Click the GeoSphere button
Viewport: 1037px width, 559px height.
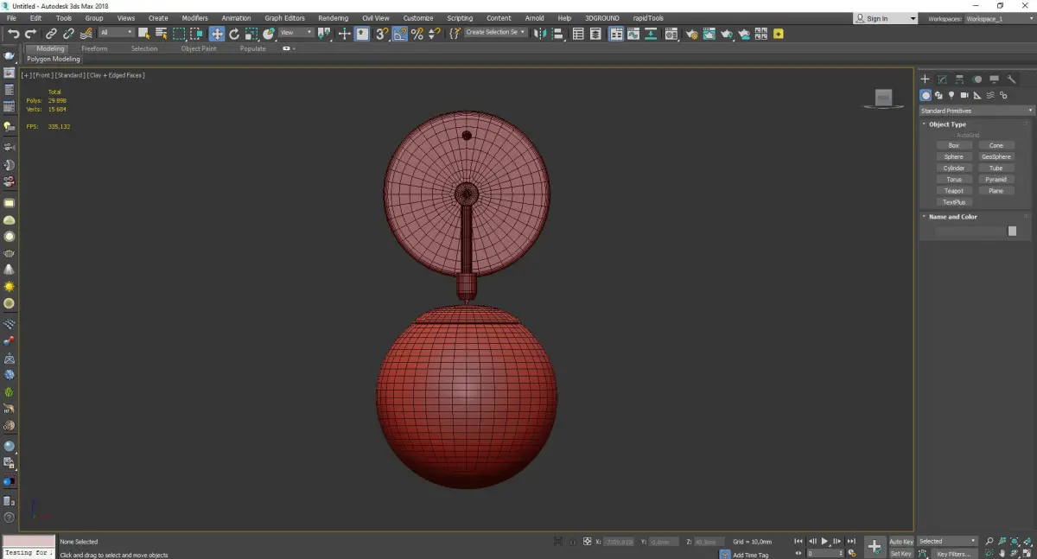tap(996, 157)
